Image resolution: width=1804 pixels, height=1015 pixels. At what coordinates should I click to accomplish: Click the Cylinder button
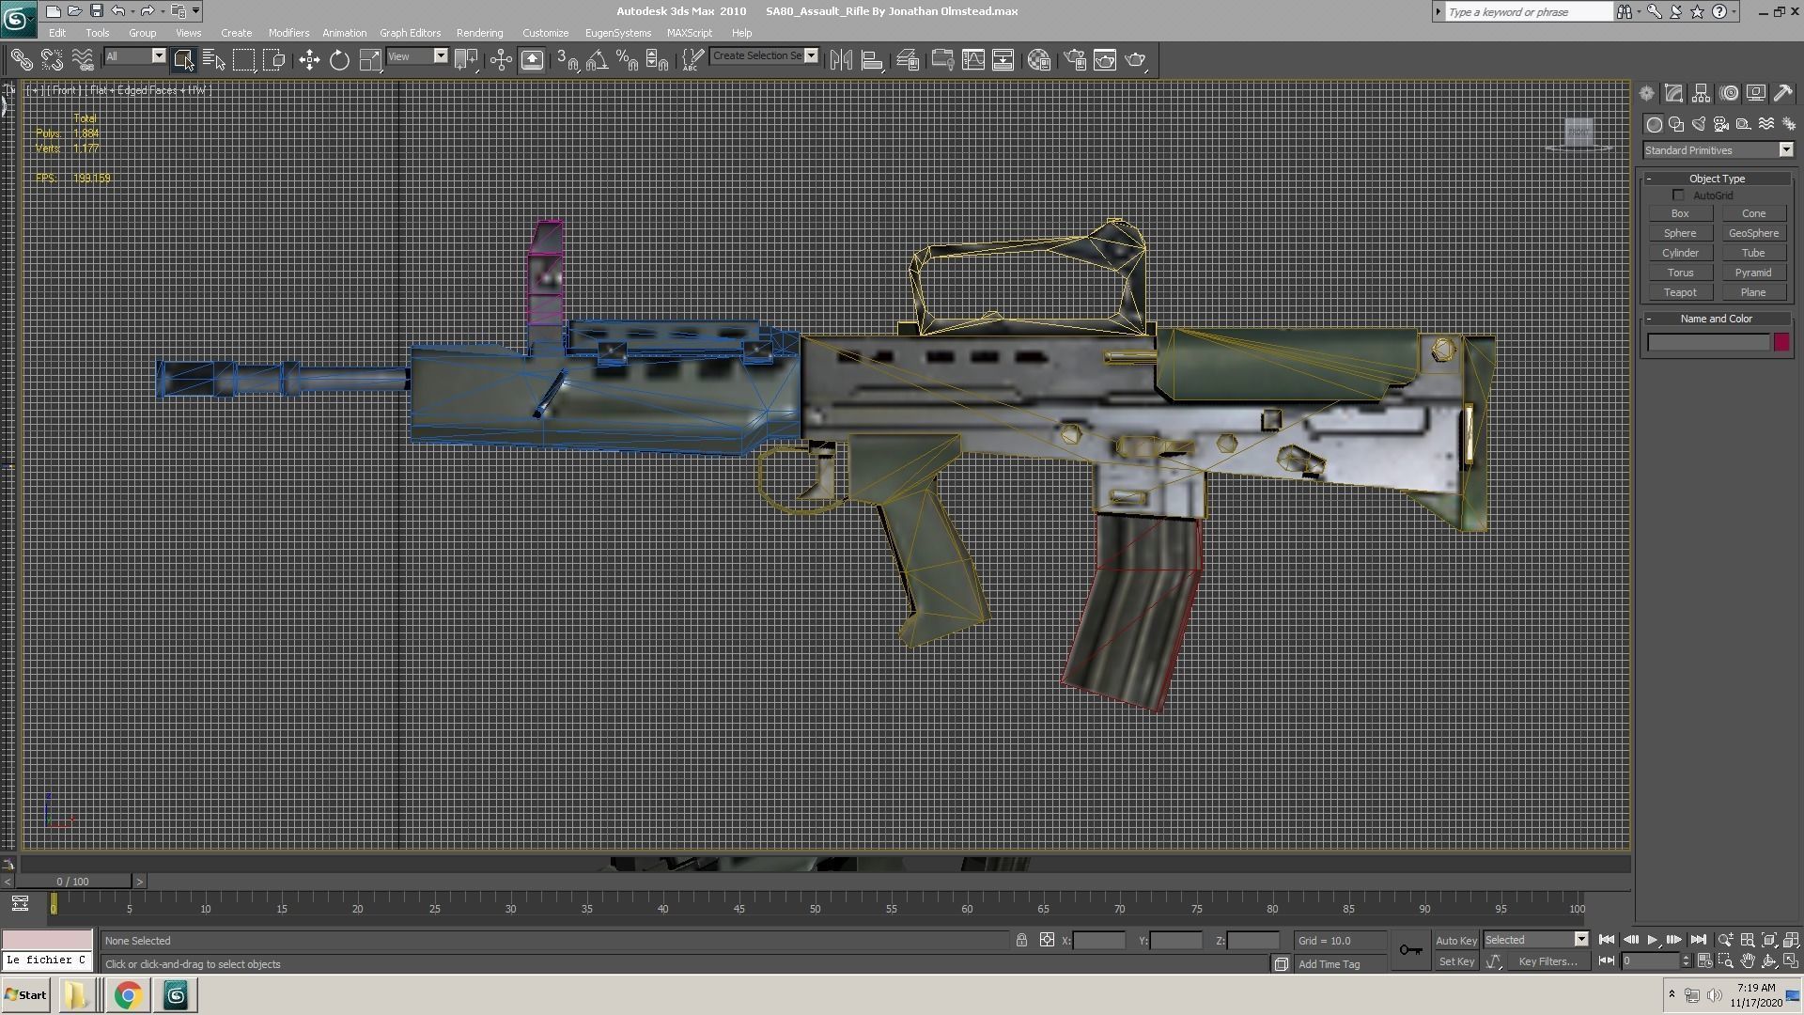(1680, 253)
